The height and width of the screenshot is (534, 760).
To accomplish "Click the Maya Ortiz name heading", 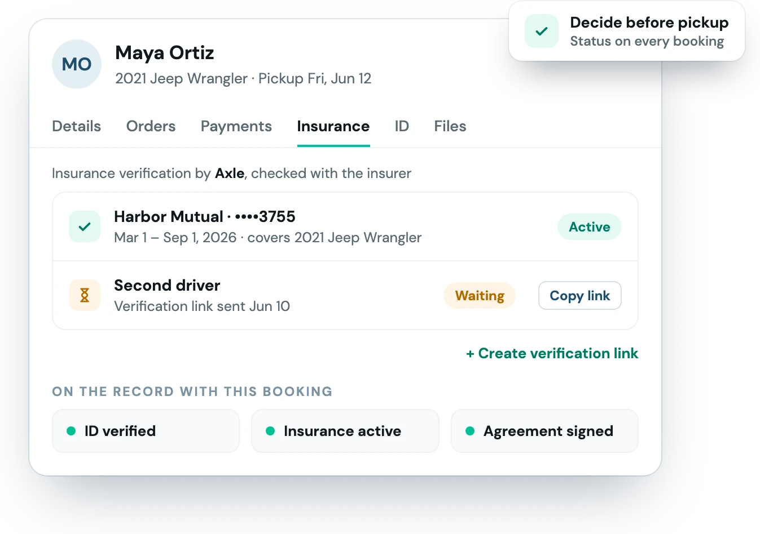I will [x=165, y=53].
